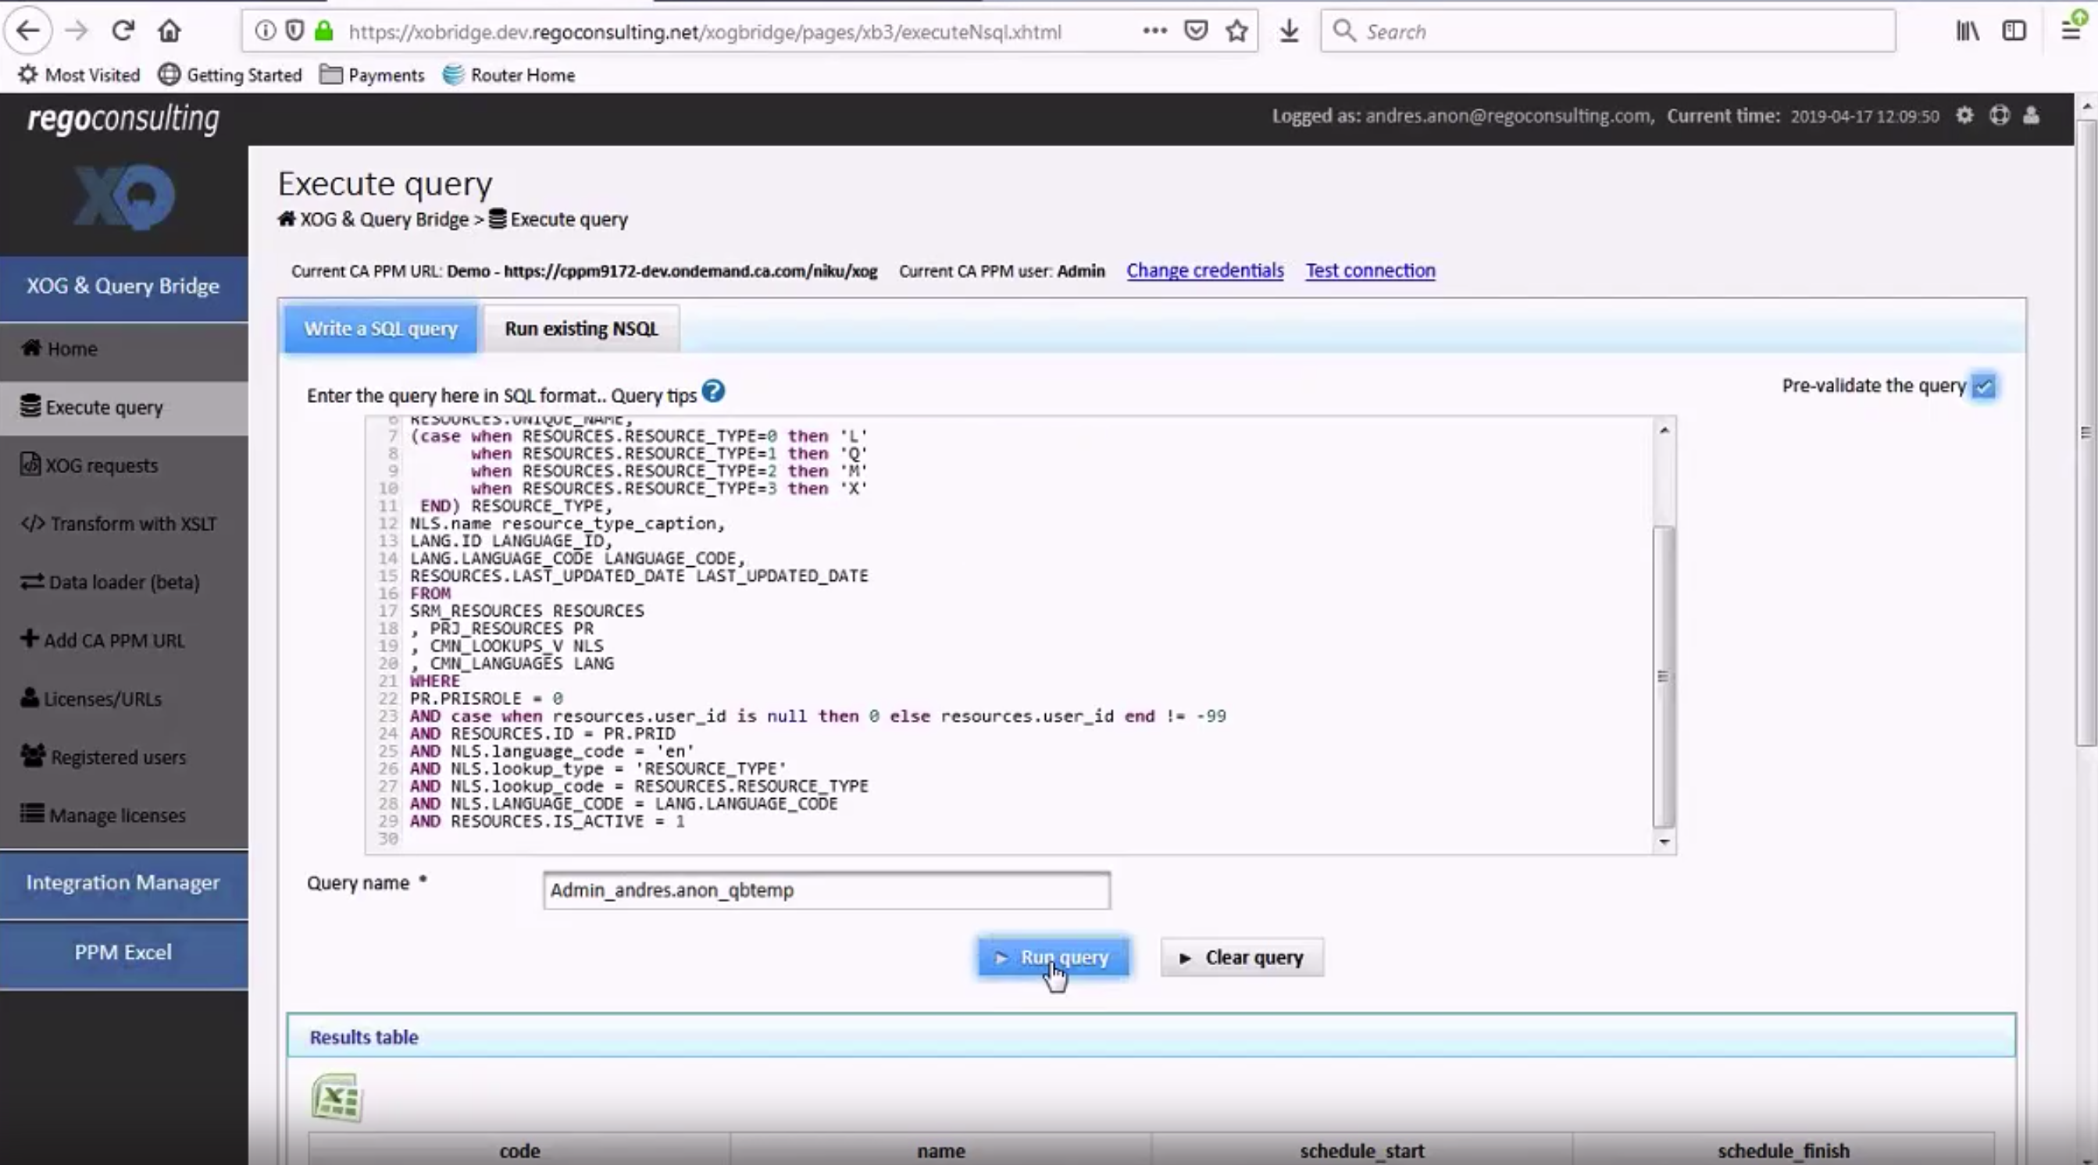Viewport: 2098px width, 1165px height.
Task: Click the Run query button
Action: [x=1052, y=957]
